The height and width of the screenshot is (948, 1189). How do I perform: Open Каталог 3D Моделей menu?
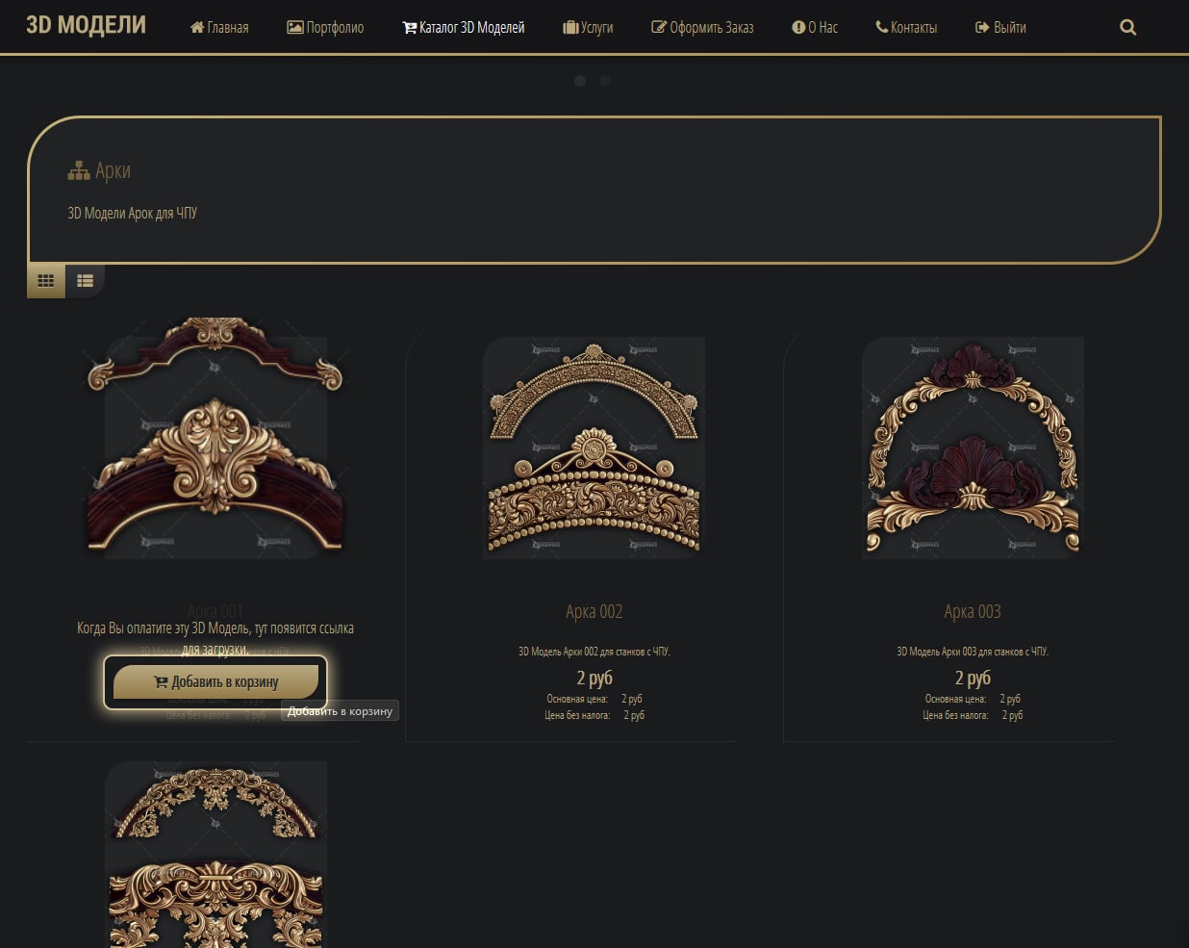pyautogui.click(x=463, y=28)
